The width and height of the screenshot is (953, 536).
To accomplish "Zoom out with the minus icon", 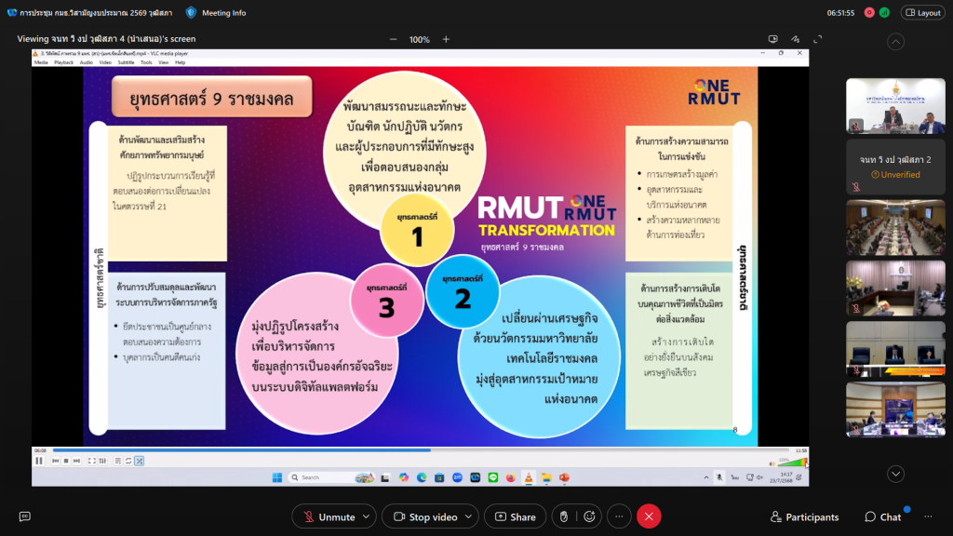I will (x=393, y=39).
